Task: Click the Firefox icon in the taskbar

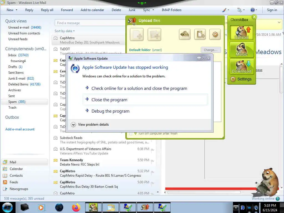Action: [x=76, y=207]
